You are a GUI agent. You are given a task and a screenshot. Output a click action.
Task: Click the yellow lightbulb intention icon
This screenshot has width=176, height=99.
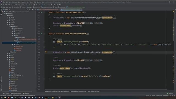click(x=46, y=52)
